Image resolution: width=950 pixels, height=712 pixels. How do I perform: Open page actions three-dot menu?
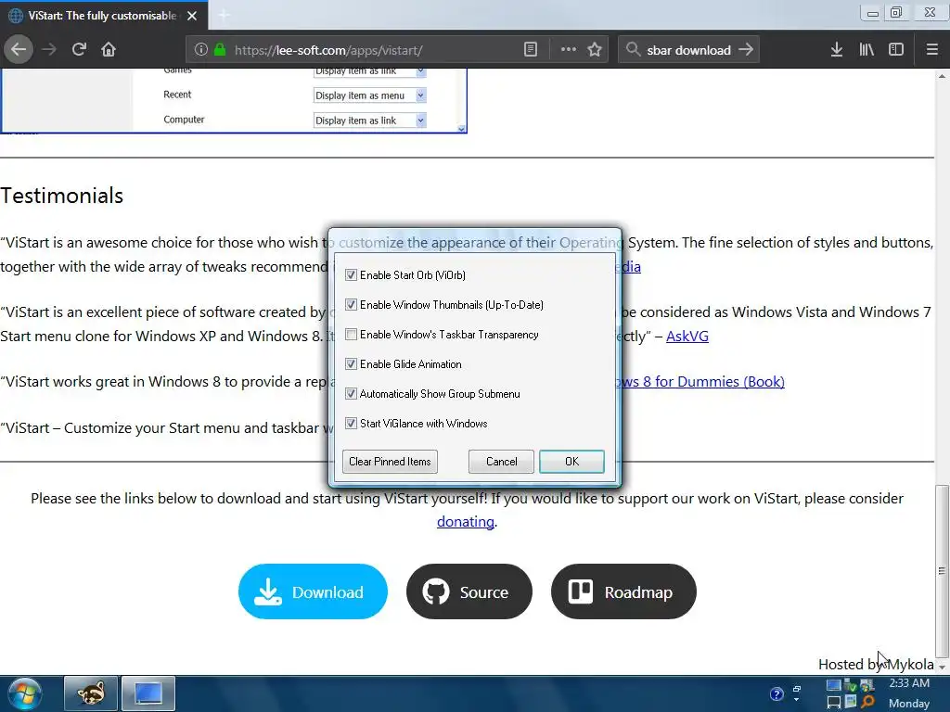[x=569, y=50]
